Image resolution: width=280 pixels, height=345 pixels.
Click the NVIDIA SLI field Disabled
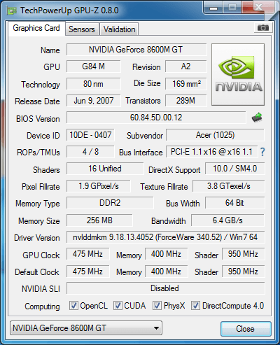coord(166,288)
